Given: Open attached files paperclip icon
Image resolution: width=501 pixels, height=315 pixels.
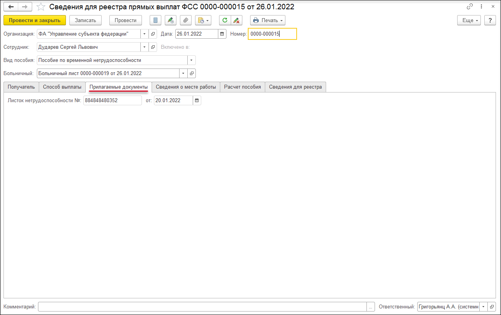Looking at the screenshot, I should 186,20.
